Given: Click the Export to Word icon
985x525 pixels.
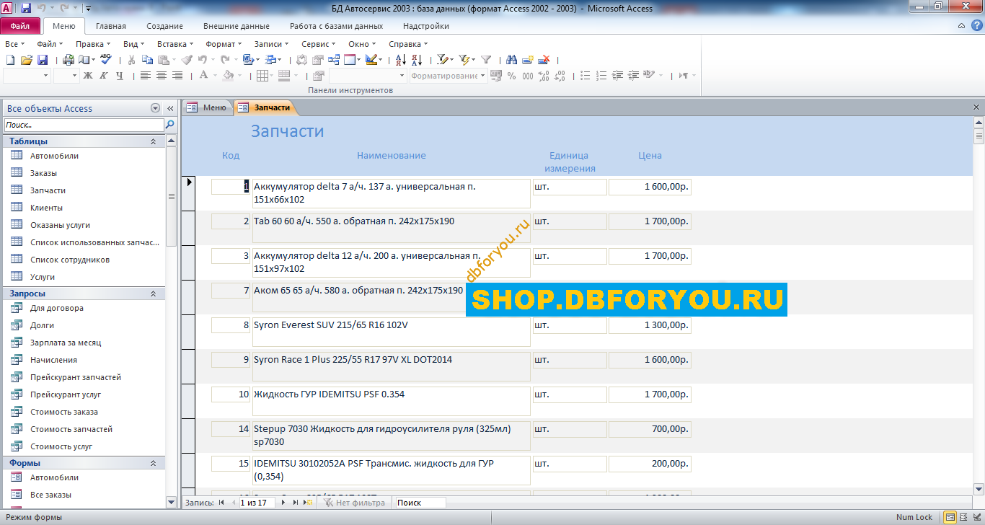Looking at the screenshot, I should [x=248, y=60].
